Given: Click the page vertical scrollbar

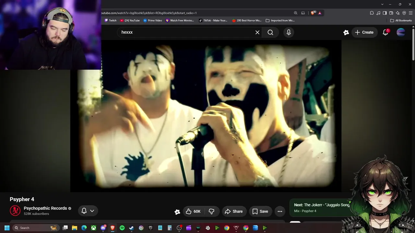Looking at the screenshot, I should click(x=413, y=44).
